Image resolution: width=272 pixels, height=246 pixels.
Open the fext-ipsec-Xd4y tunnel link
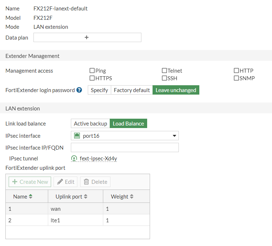coord(98,159)
